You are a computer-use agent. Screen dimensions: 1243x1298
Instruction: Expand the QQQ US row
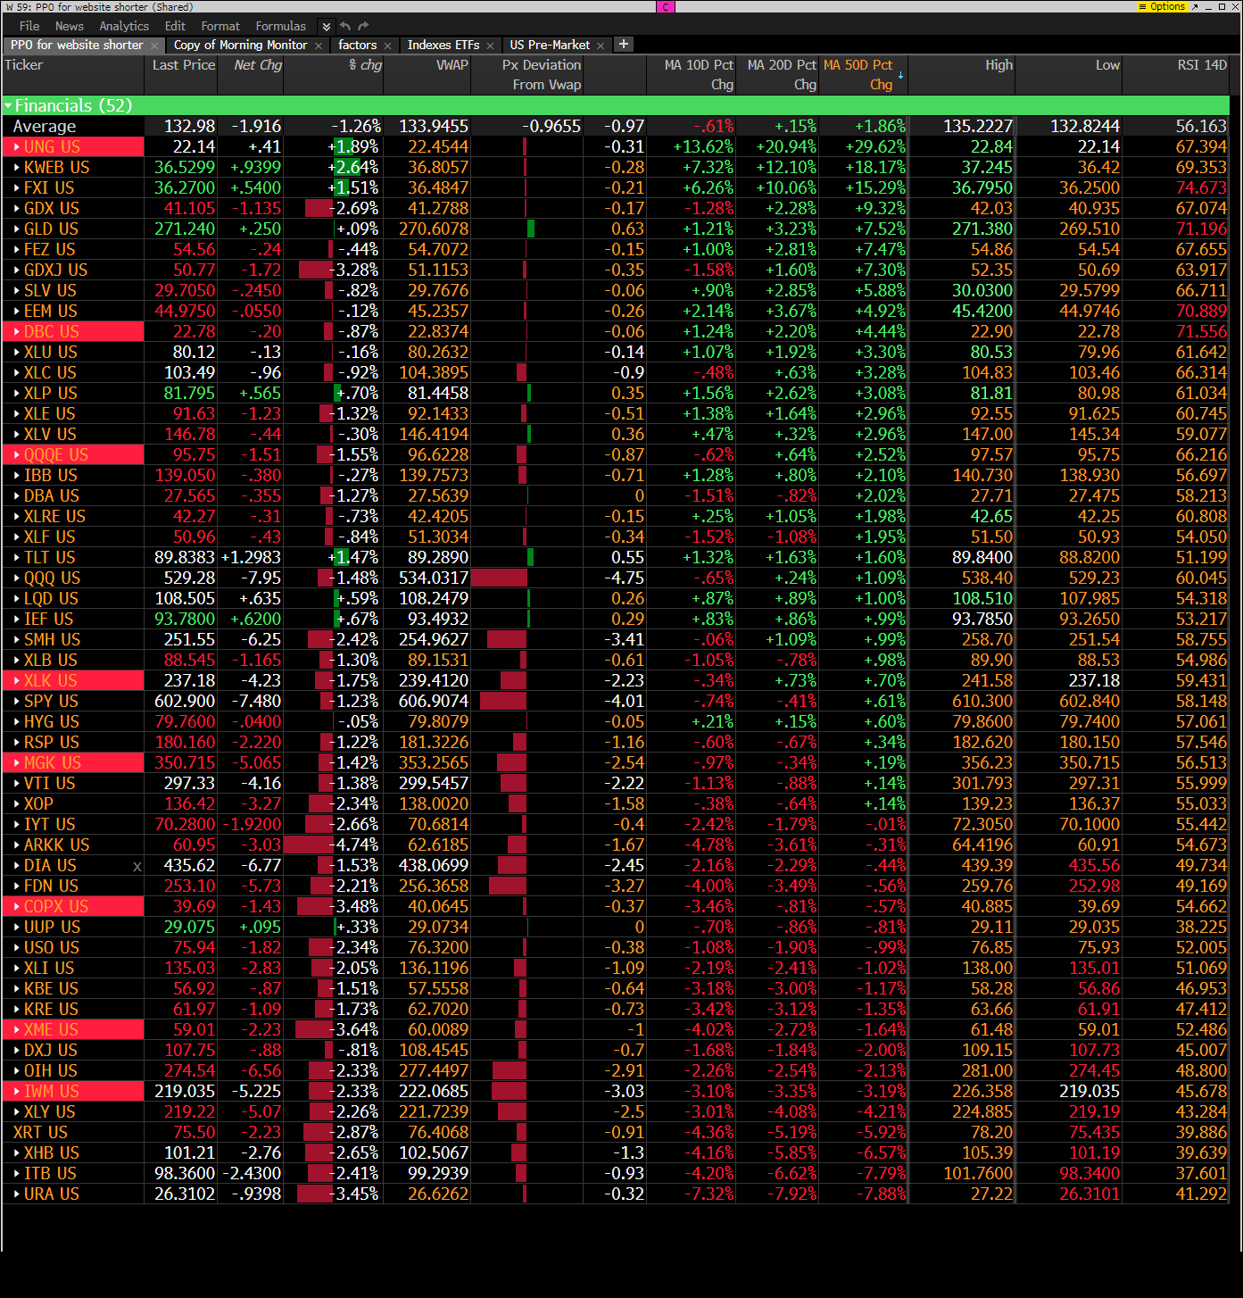pyautogui.click(x=17, y=578)
